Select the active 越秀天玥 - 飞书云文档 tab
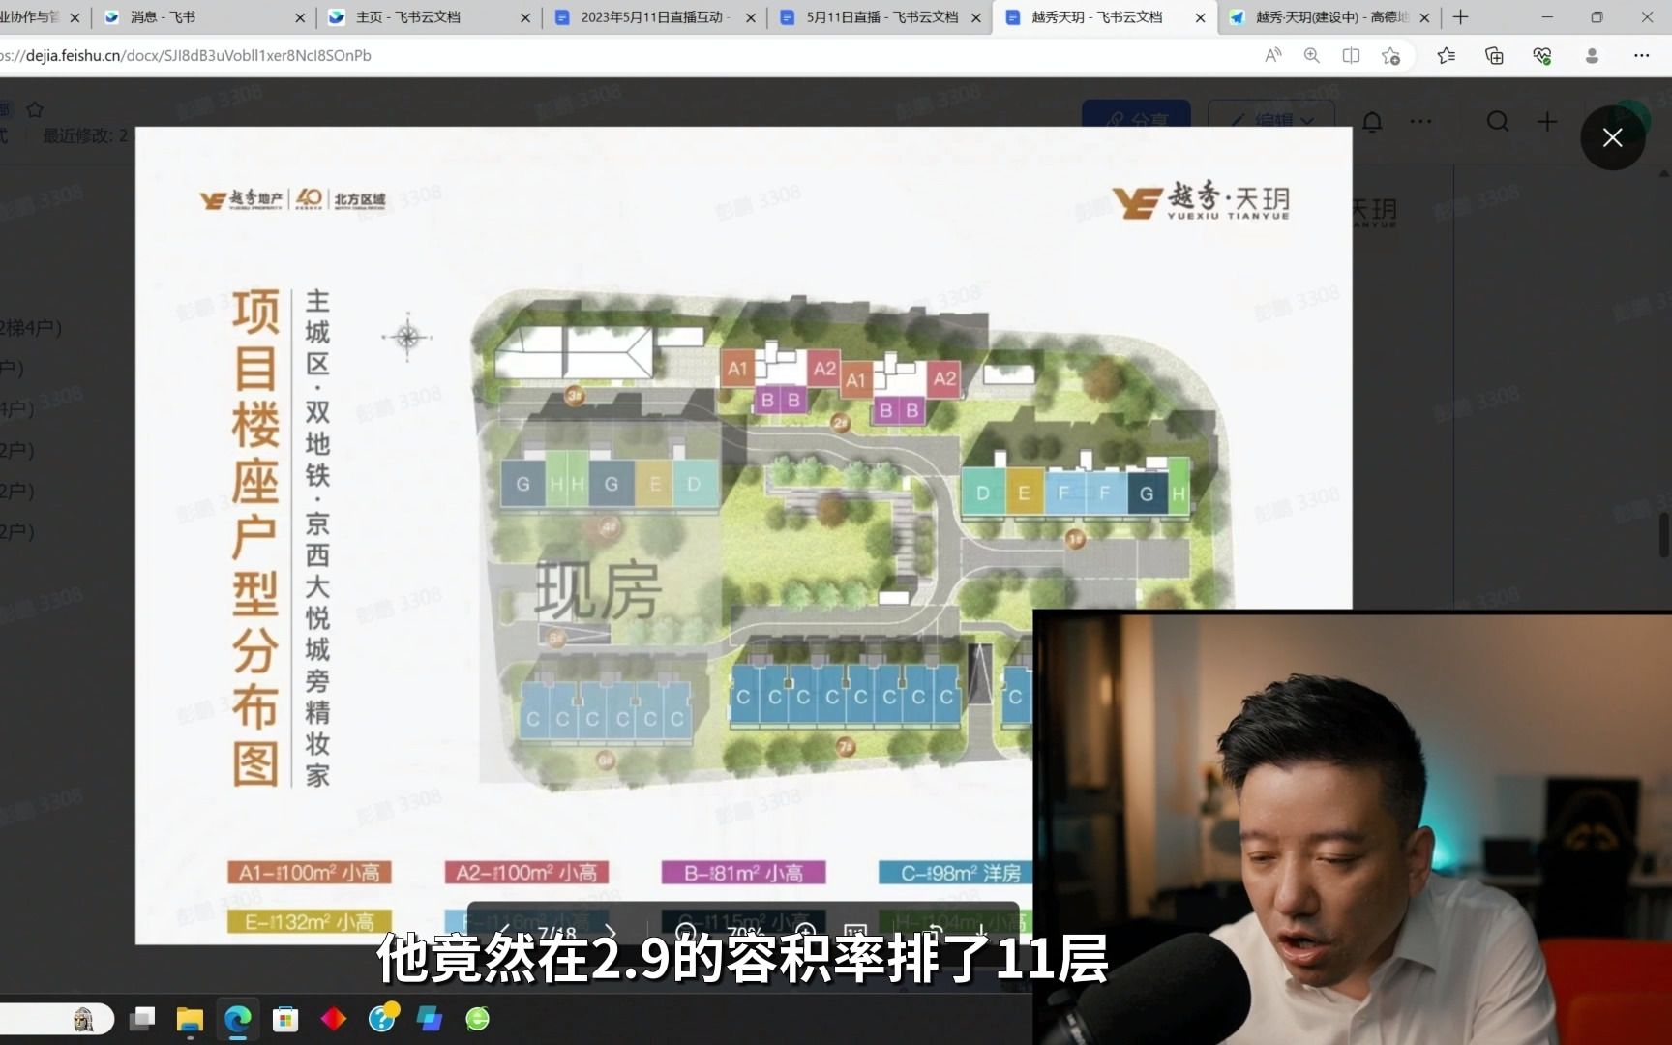The image size is (1672, 1045). [1103, 17]
